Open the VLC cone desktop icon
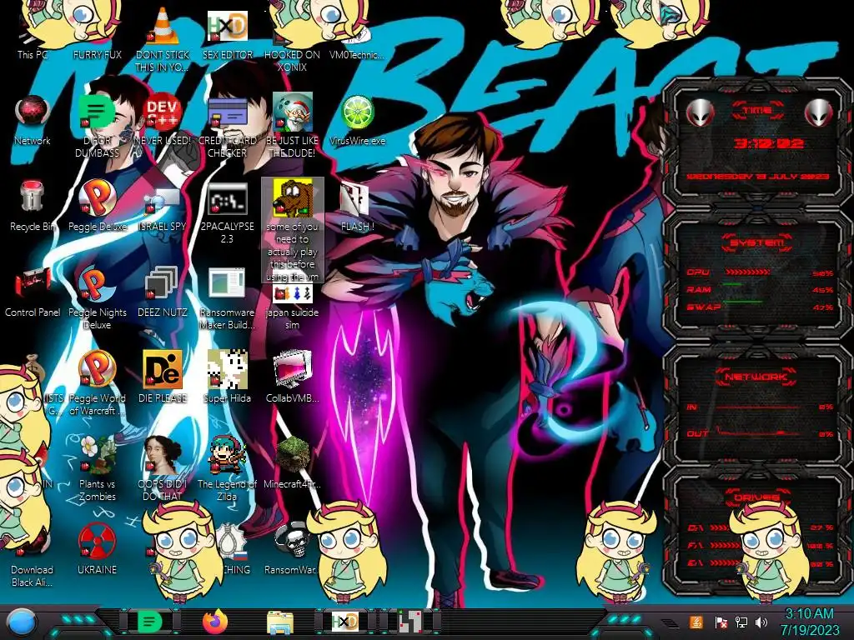The height and width of the screenshot is (640, 854). click(163, 25)
